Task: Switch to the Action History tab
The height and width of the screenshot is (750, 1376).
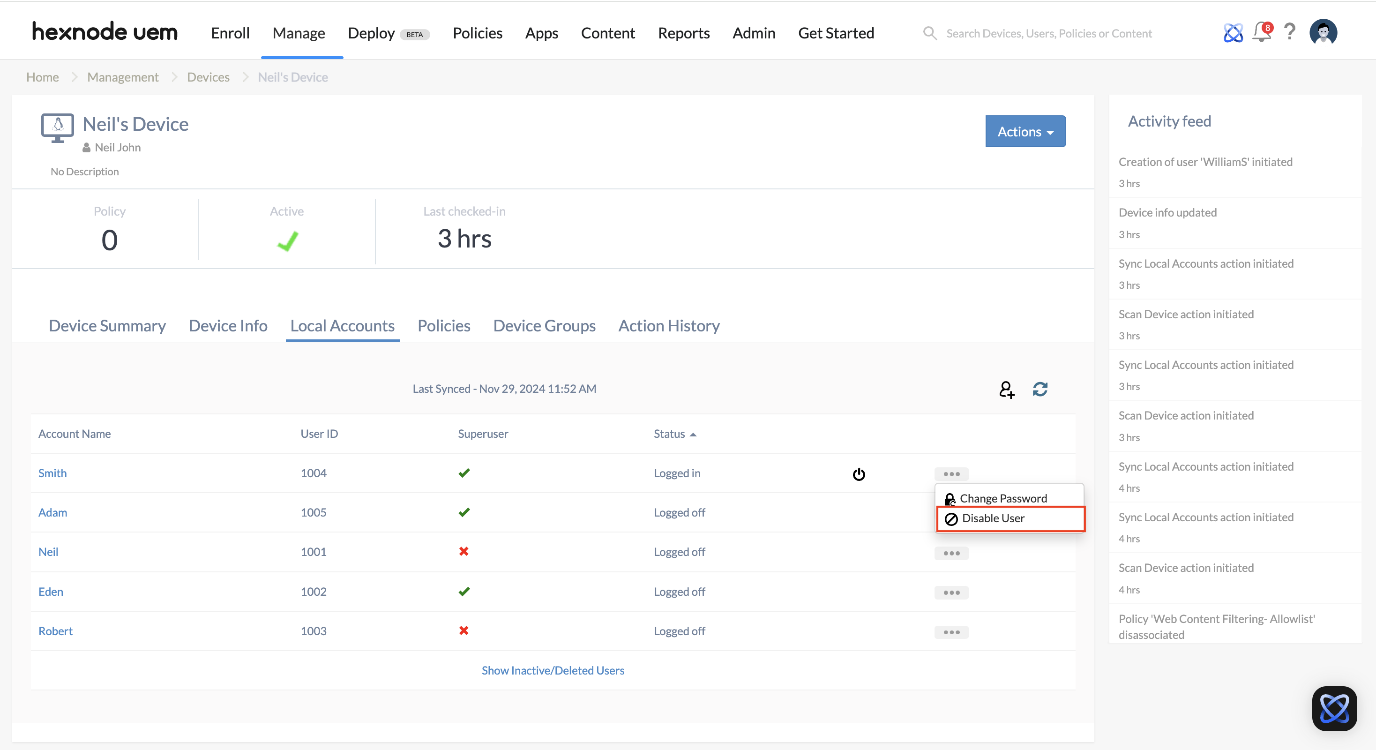Action: [669, 325]
